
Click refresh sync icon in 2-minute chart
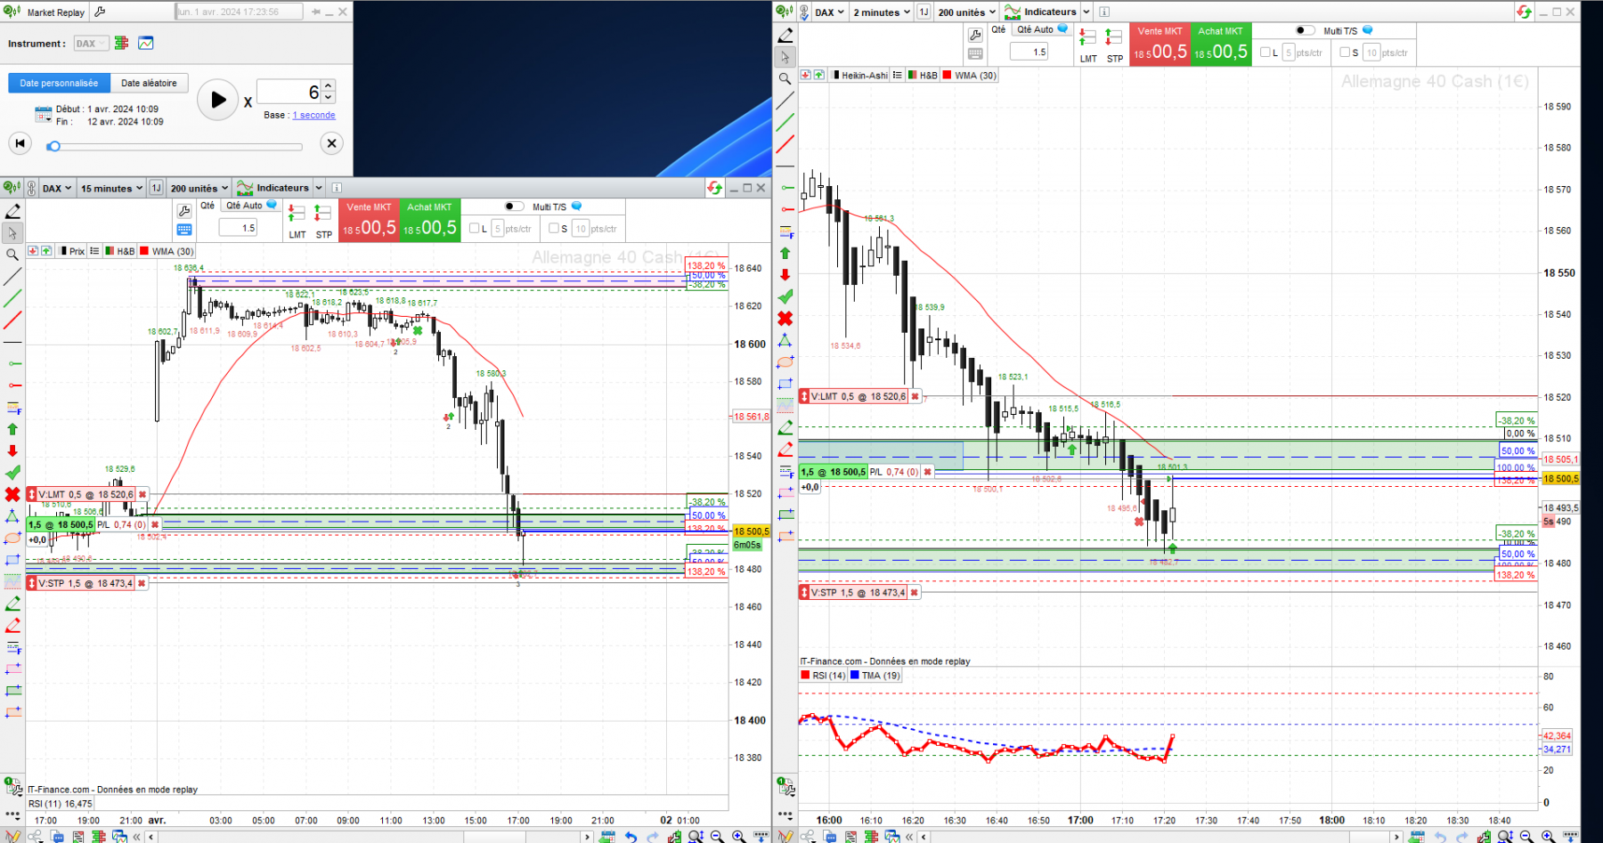[x=1524, y=12]
